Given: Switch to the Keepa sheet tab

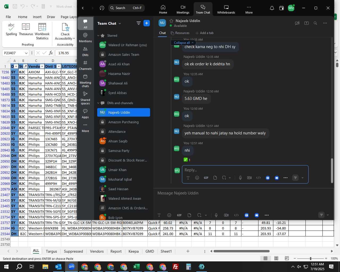Looking at the screenshot, I should (x=133, y=251).
